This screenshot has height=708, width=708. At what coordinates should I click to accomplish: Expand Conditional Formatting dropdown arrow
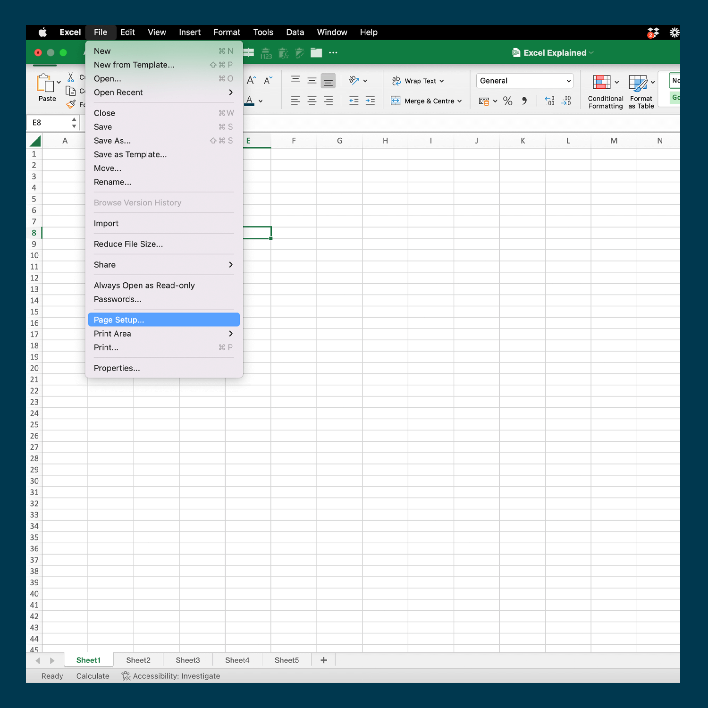point(616,82)
